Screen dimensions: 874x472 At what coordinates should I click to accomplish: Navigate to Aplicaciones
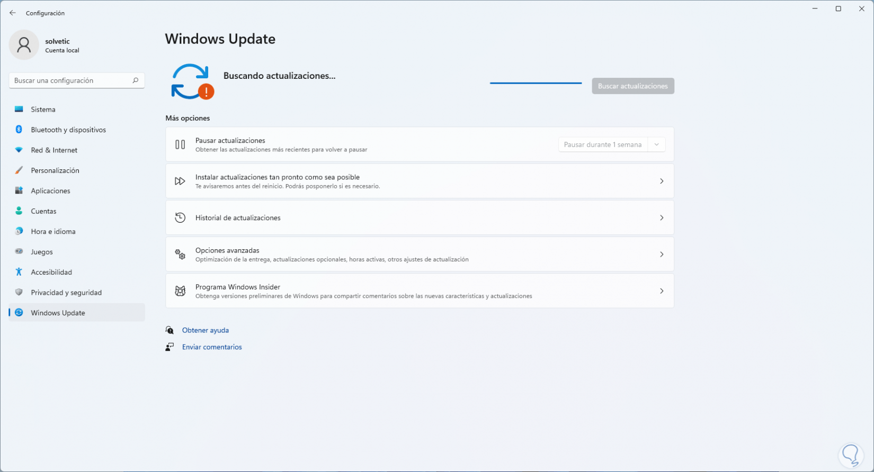pos(77,190)
